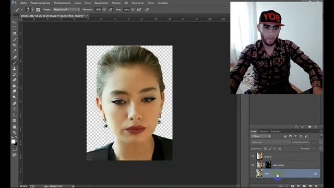Select the Brush tool in toolbox
Viewport: 334px width, 188px height.
[15, 63]
